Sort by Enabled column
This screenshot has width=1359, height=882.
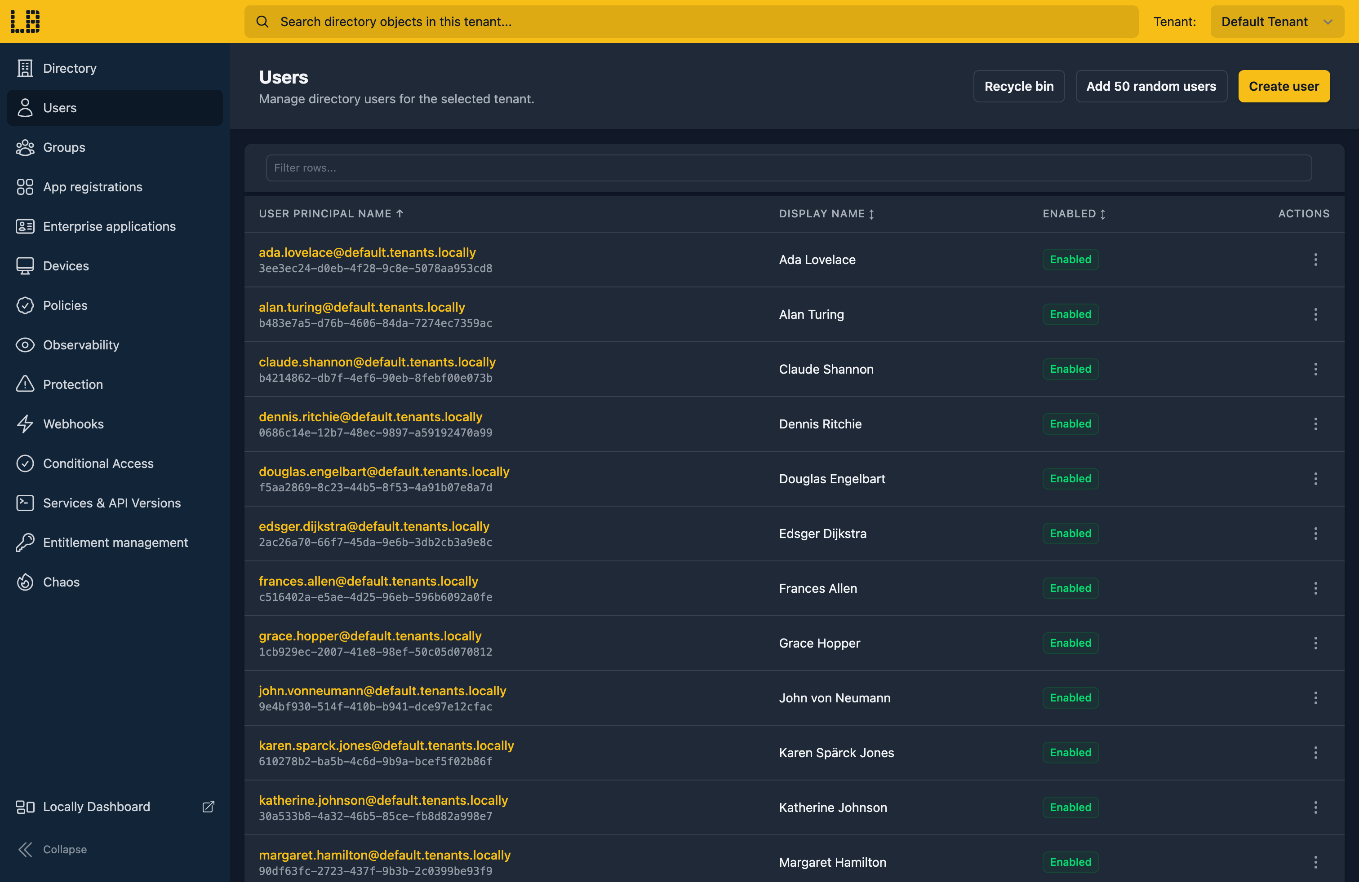(x=1074, y=213)
